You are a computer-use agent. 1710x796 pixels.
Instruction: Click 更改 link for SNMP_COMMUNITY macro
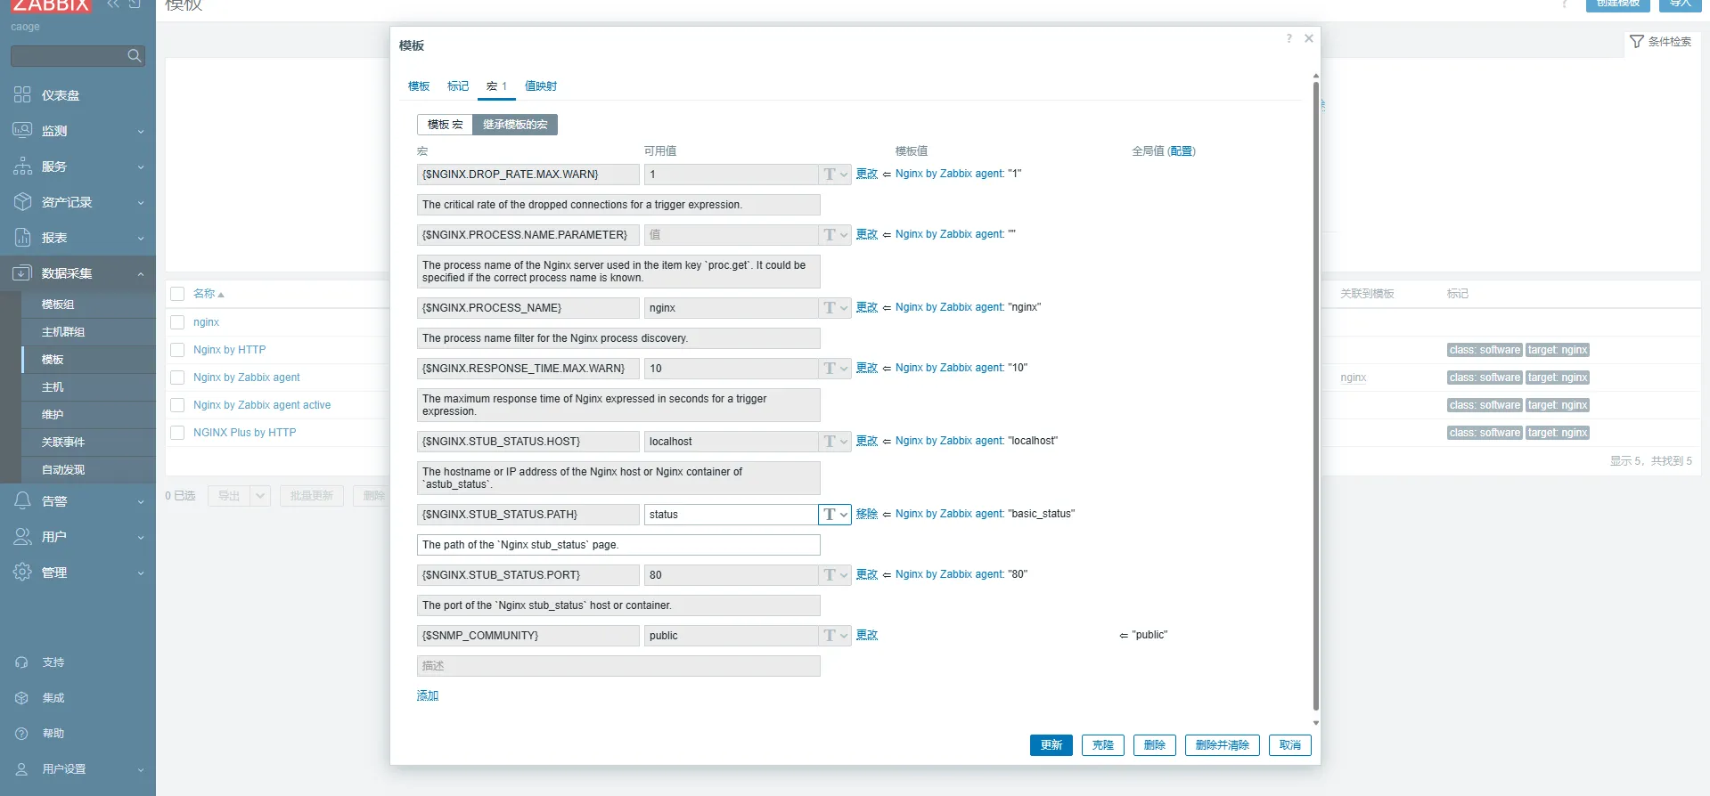(x=867, y=635)
